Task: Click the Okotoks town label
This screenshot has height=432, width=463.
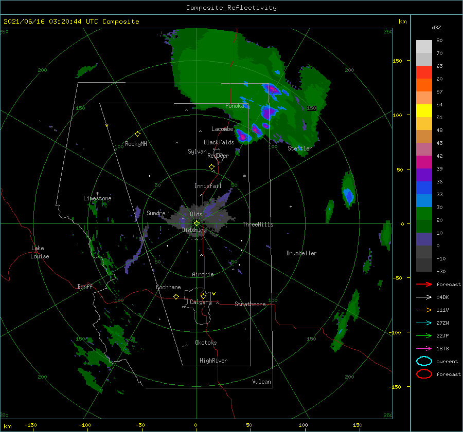Action: (206, 342)
